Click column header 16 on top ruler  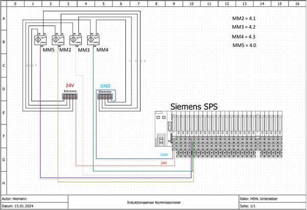(297, 4)
